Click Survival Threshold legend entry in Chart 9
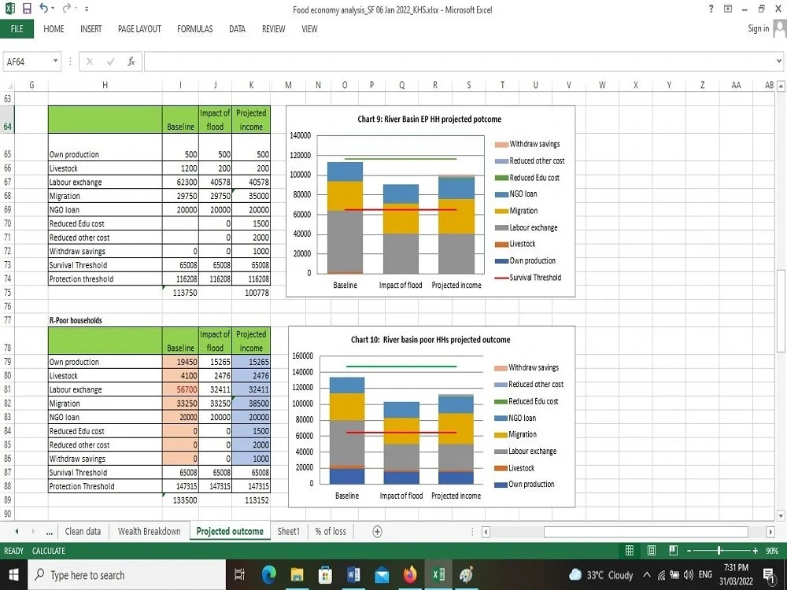This screenshot has height=590, width=787. point(528,278)
